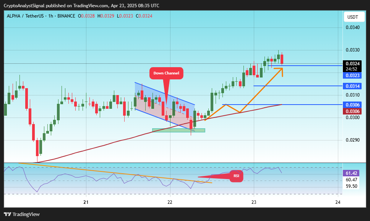Viewport: 370px width, 221px height.
Task: Click the blue 0.0323 price label
Action: pos(352,76)
